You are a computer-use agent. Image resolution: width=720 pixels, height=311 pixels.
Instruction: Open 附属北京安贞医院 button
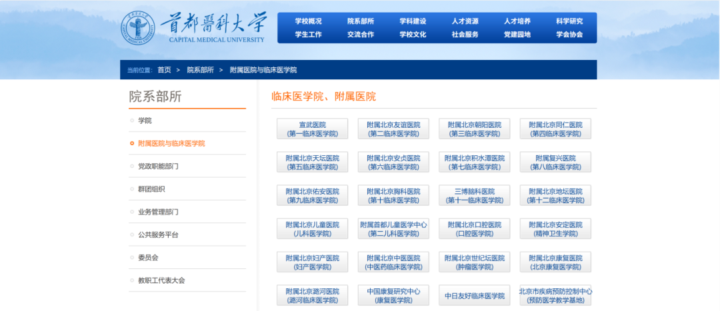tap(393, 162)
